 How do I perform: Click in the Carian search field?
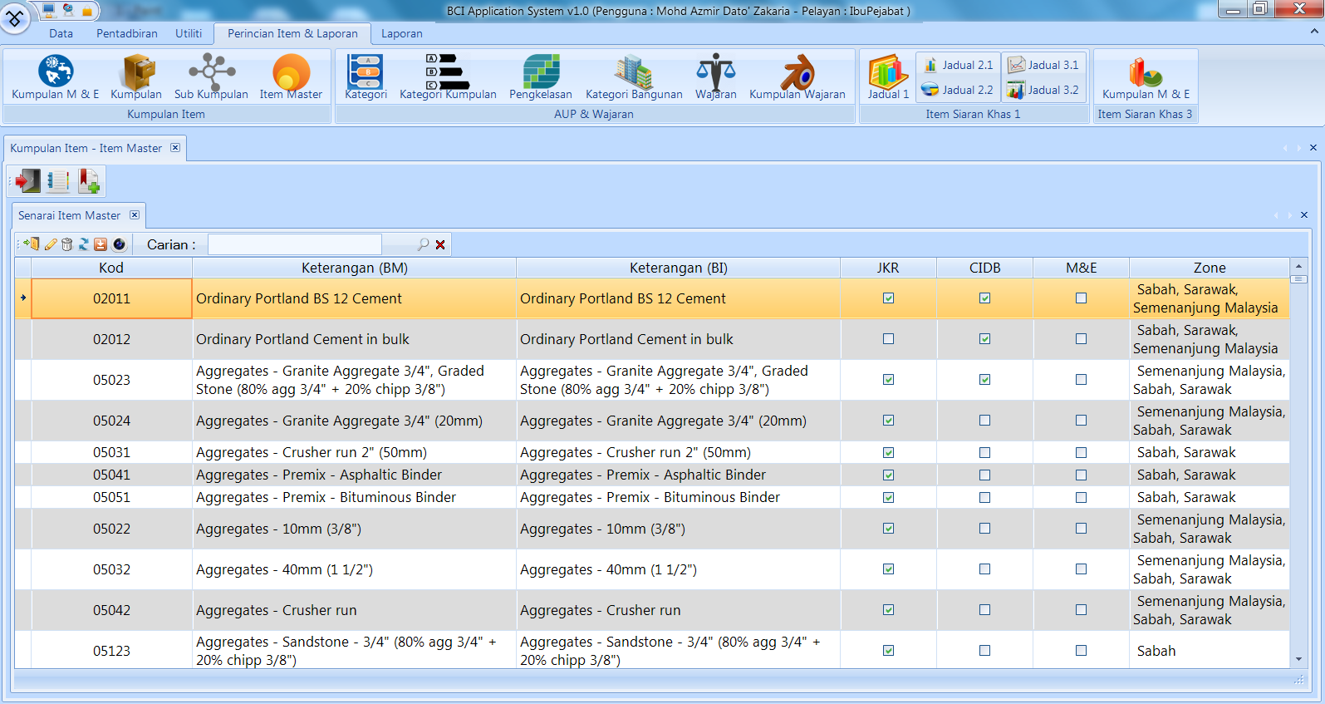[295, 244]
